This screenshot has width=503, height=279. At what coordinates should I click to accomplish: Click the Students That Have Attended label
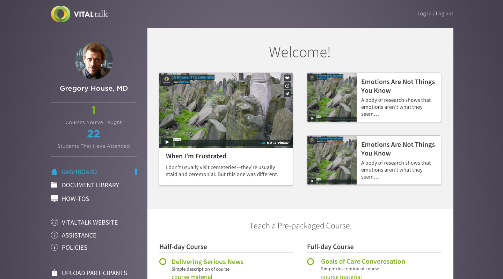[94, 146]
